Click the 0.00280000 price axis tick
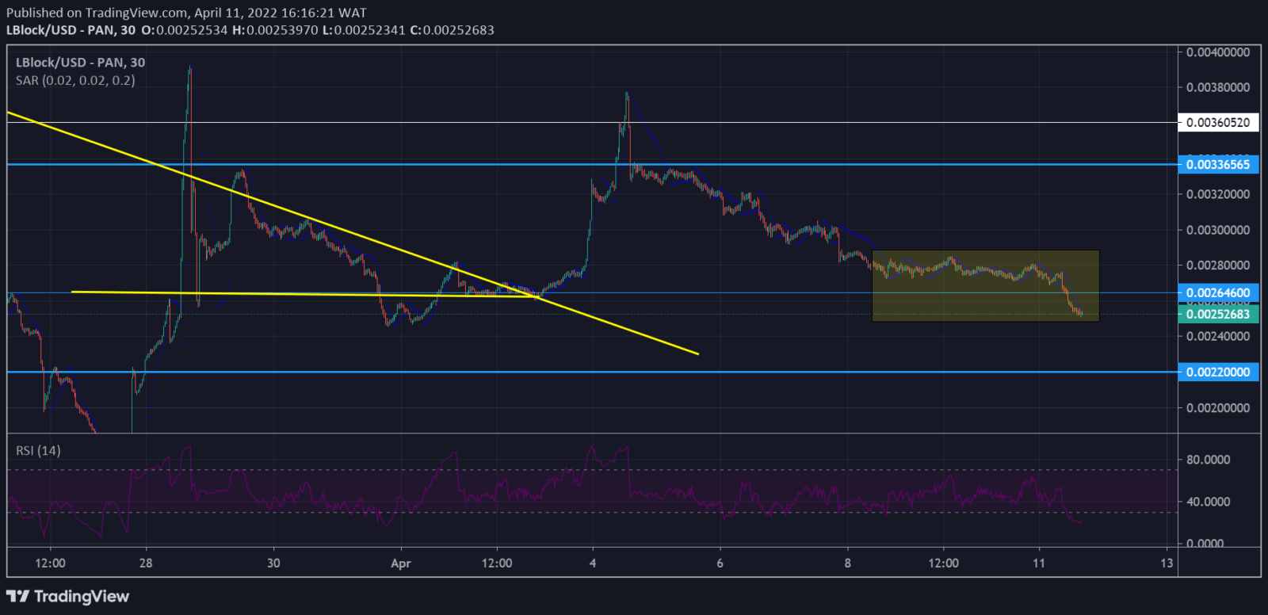Viewport: 1268px width, 615px height. pyautogui.click(x=1218, y=265)
